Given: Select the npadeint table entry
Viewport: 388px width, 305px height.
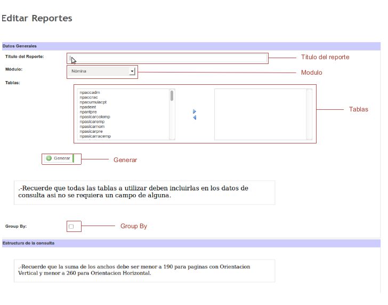Looking at the screenshot, I should 88,107.
